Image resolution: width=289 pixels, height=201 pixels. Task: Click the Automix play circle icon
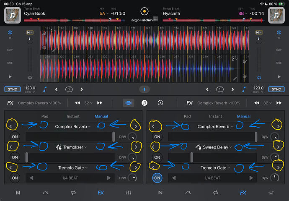pos(160,103)
